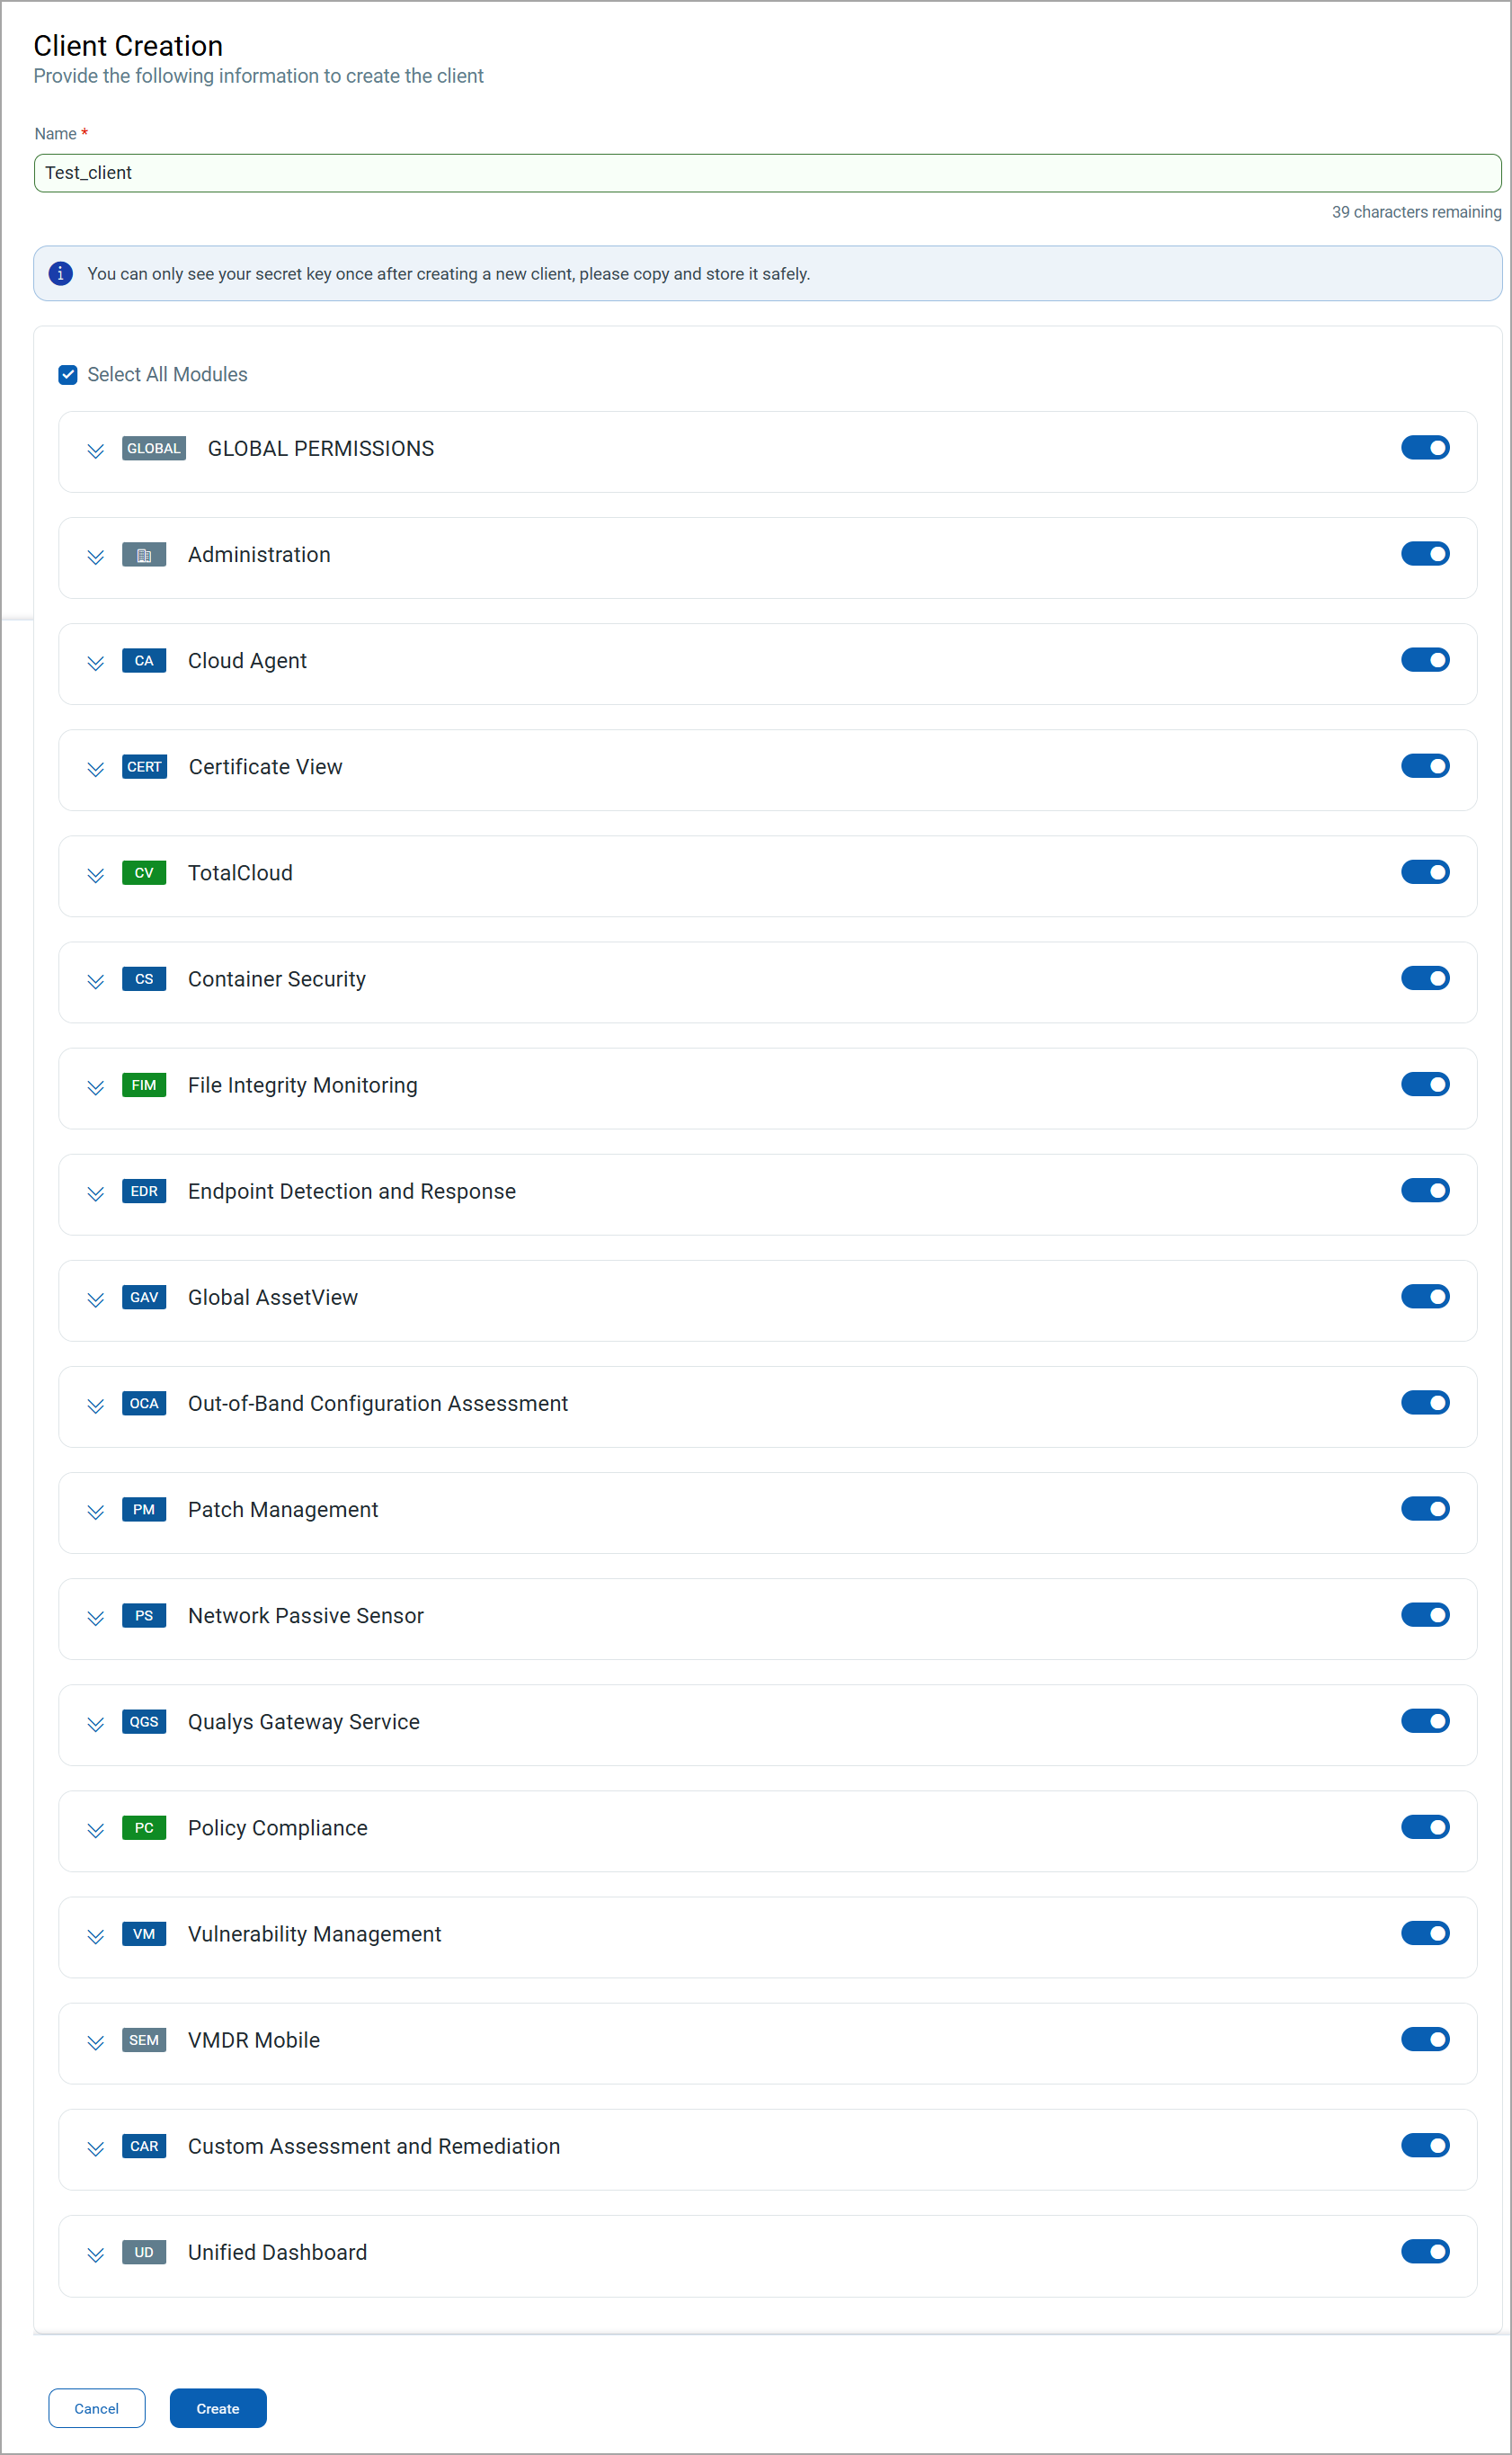Expand the Patch Management row
The image size is (1512, 2455).
(x=95, y=1511)
